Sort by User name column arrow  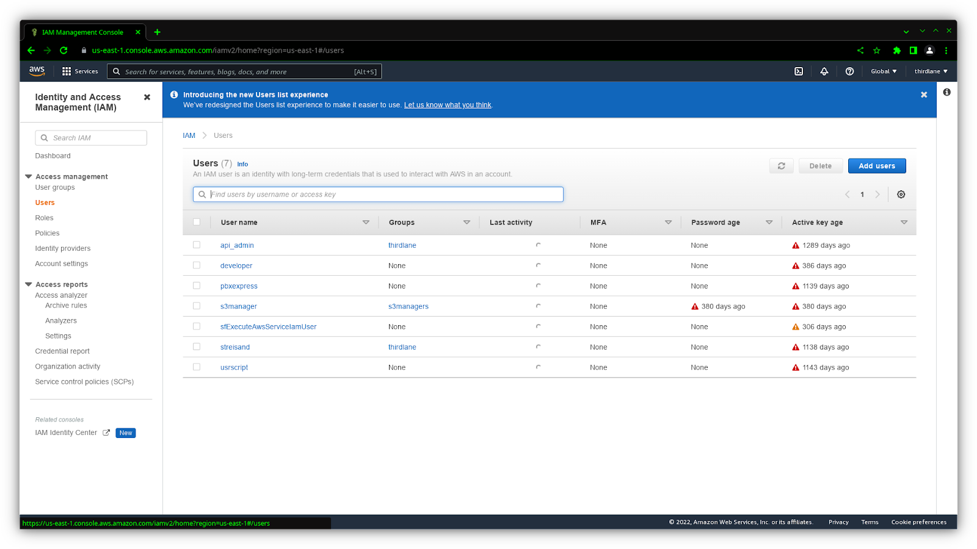click(x=366, y=223)
